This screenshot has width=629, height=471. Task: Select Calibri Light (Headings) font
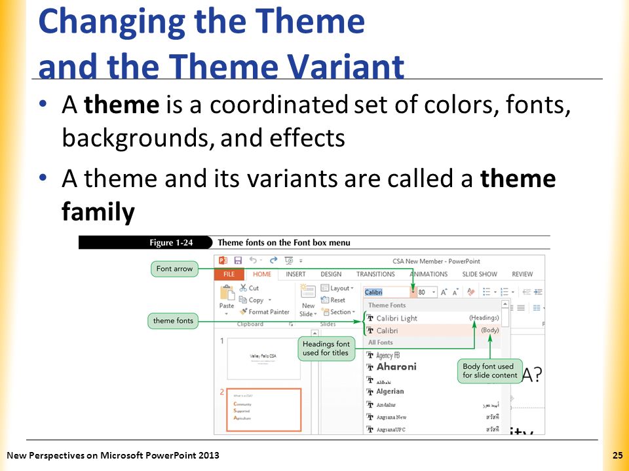pos(433,318)
